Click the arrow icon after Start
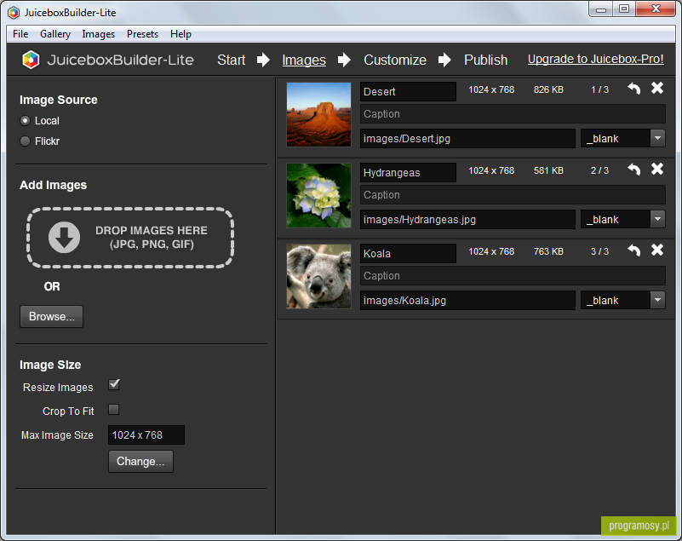 tap(263, 60)
